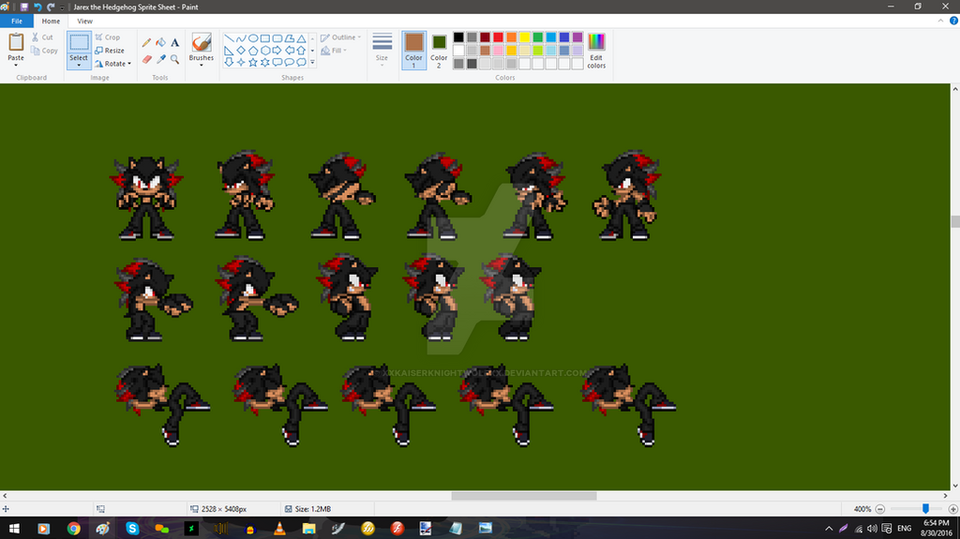Open the Rotate dropdown
960x539 pixels.
pos(113,64)
